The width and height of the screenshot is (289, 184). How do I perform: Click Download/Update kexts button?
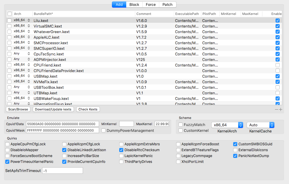[x=53, y=109]
